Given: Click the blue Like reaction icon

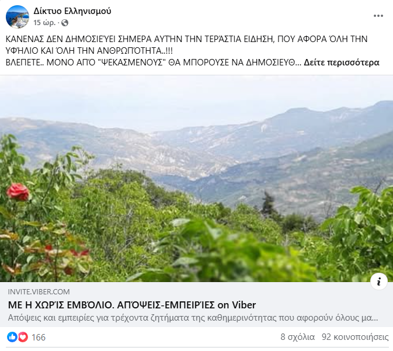Looking at the screenshot, I should 12,337.
